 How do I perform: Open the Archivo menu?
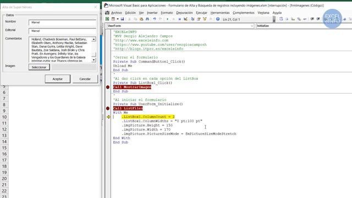(117, 13)
